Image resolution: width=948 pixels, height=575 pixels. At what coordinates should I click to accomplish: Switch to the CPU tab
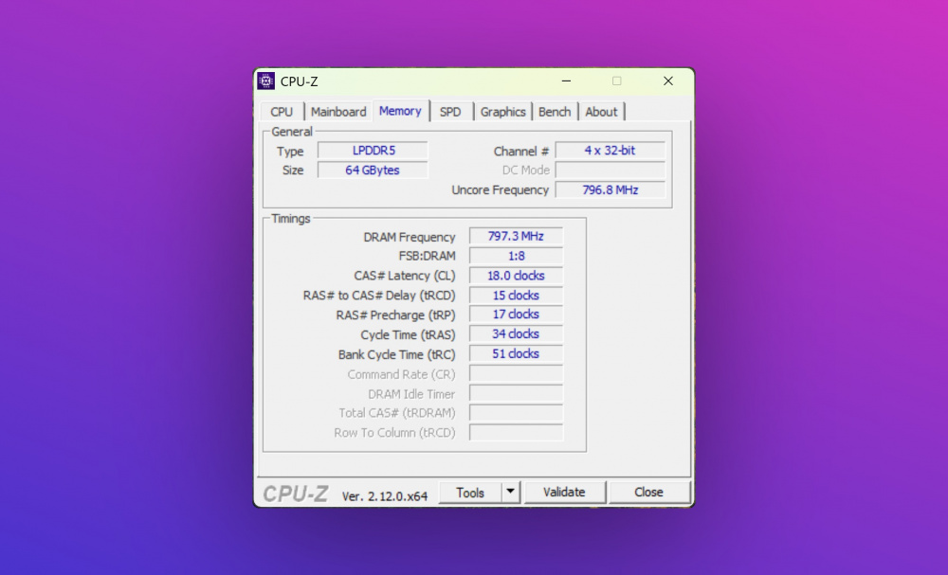pos(282,112)
